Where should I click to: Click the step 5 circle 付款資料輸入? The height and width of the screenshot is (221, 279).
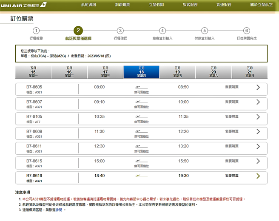pos(205,31)
